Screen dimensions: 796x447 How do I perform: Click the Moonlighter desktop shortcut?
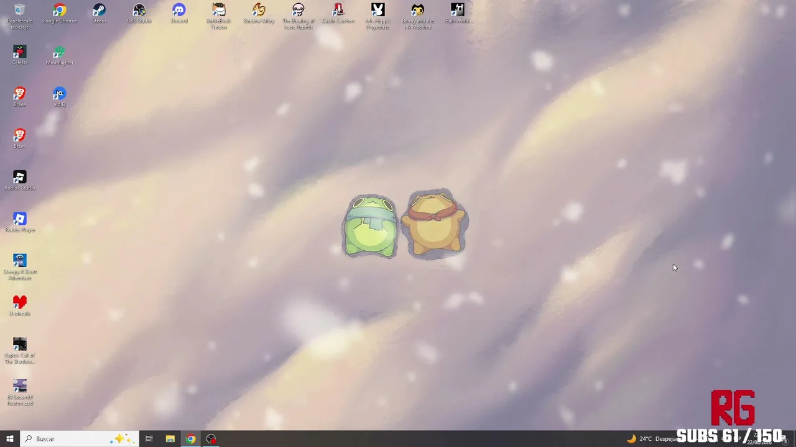click(60, 55)
